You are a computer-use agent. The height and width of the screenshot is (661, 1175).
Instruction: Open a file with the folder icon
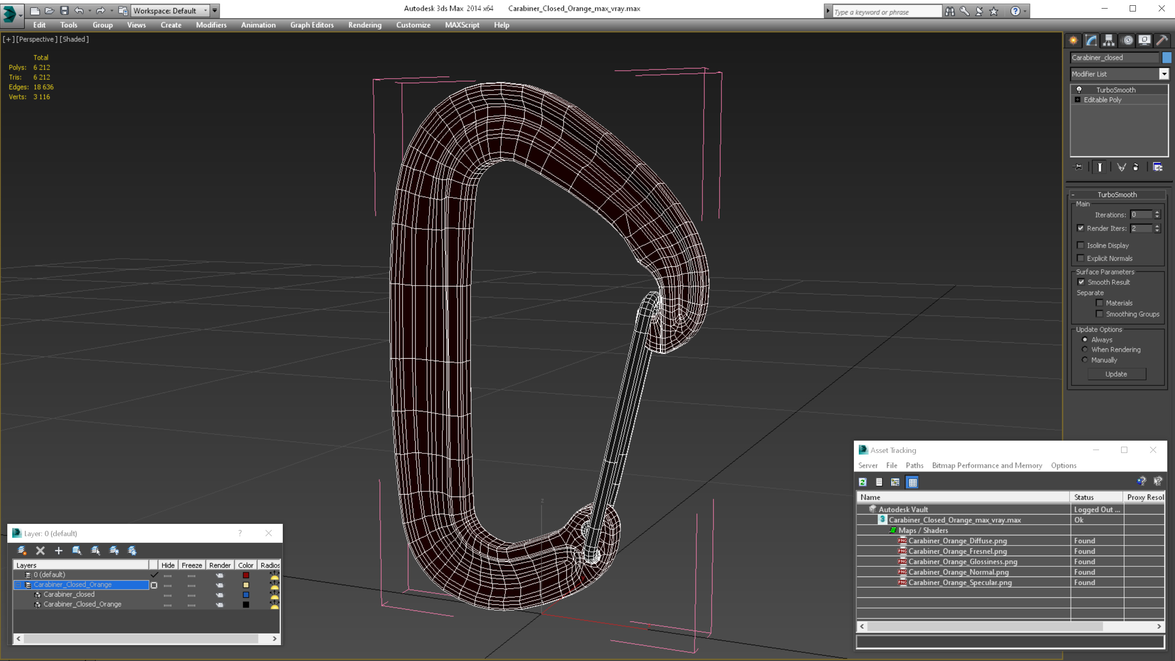49,11
